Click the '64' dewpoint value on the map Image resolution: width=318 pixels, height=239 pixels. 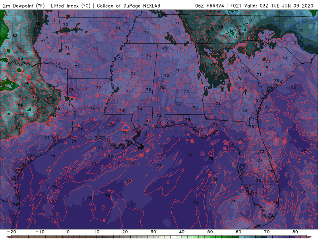pyautogui.click(x=26, y=83)
